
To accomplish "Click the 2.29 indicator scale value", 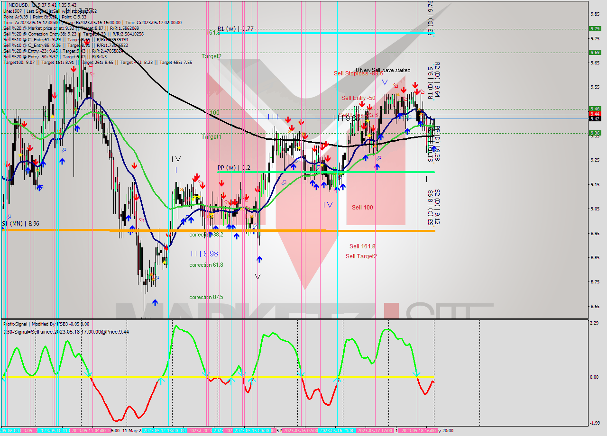I will click(595, 323).
